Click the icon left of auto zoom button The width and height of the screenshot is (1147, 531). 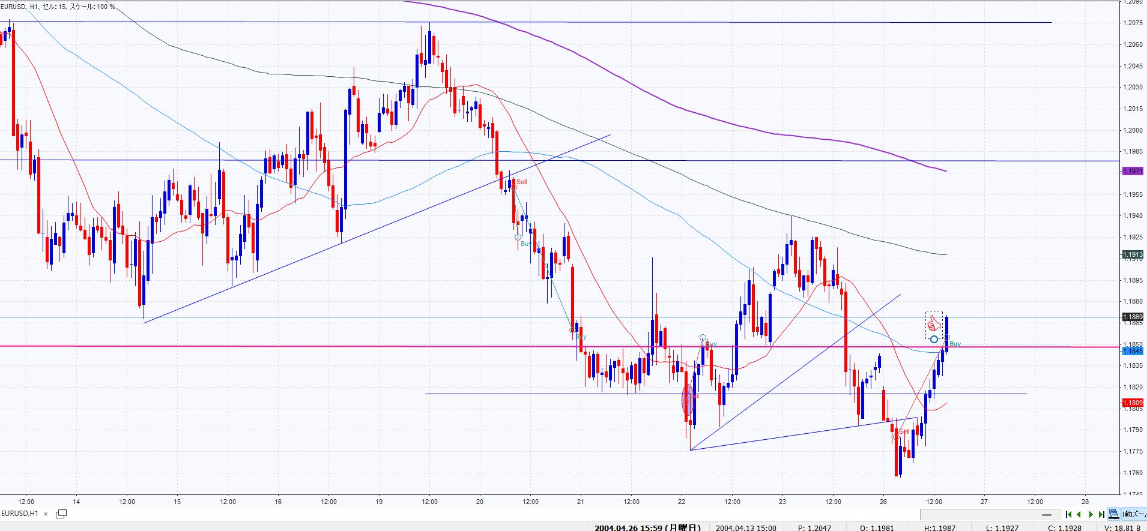point(1114,514)
